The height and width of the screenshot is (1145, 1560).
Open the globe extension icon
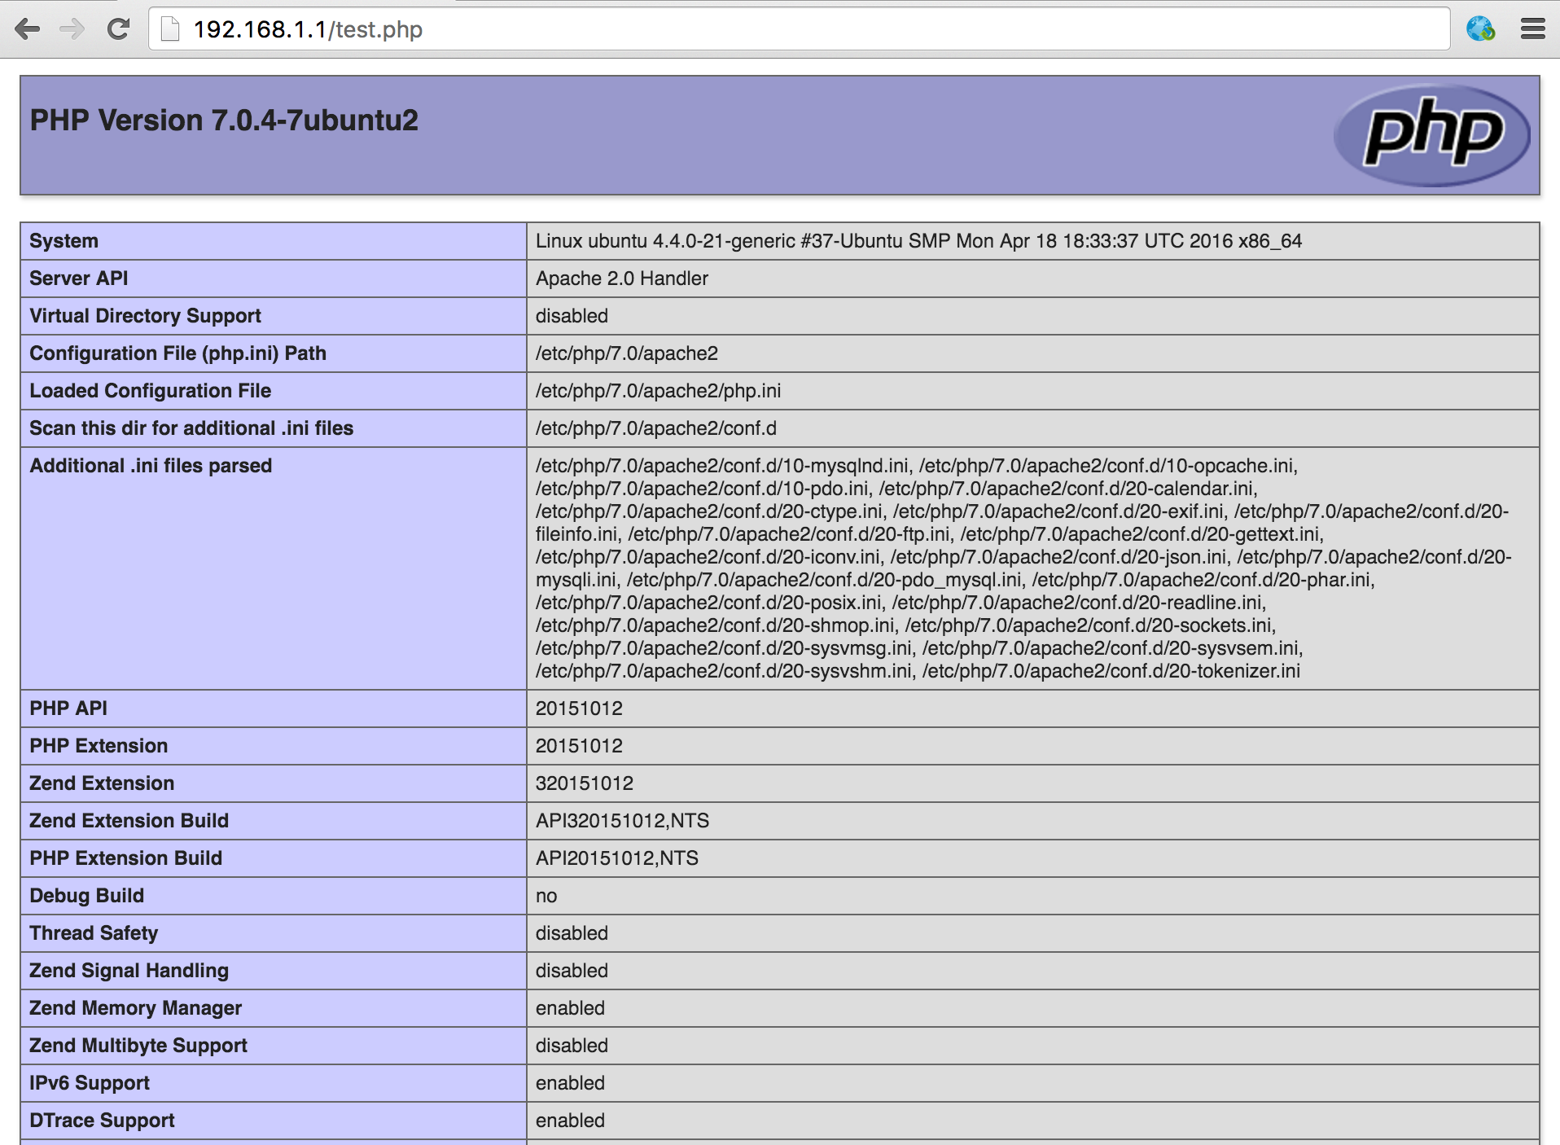click(x=1479, y=29)
